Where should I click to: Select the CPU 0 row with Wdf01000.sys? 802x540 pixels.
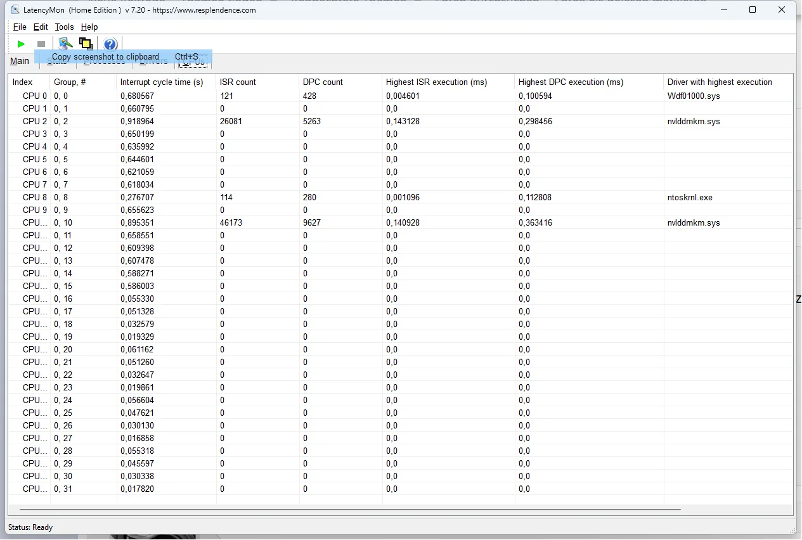[x=401, y=96]
